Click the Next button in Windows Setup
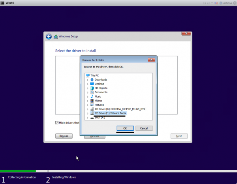Viewport: 237px width, 184px height. (179, 136)
